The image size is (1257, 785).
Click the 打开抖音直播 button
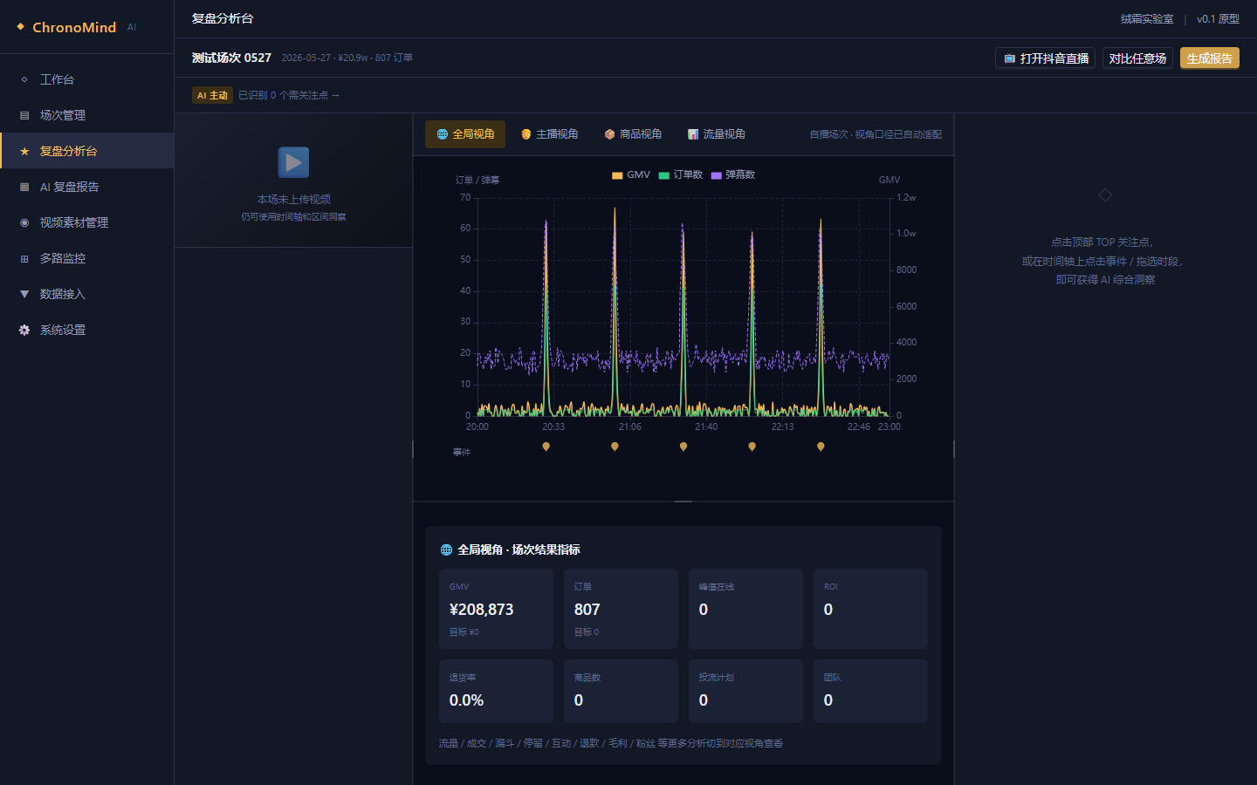1046,58
